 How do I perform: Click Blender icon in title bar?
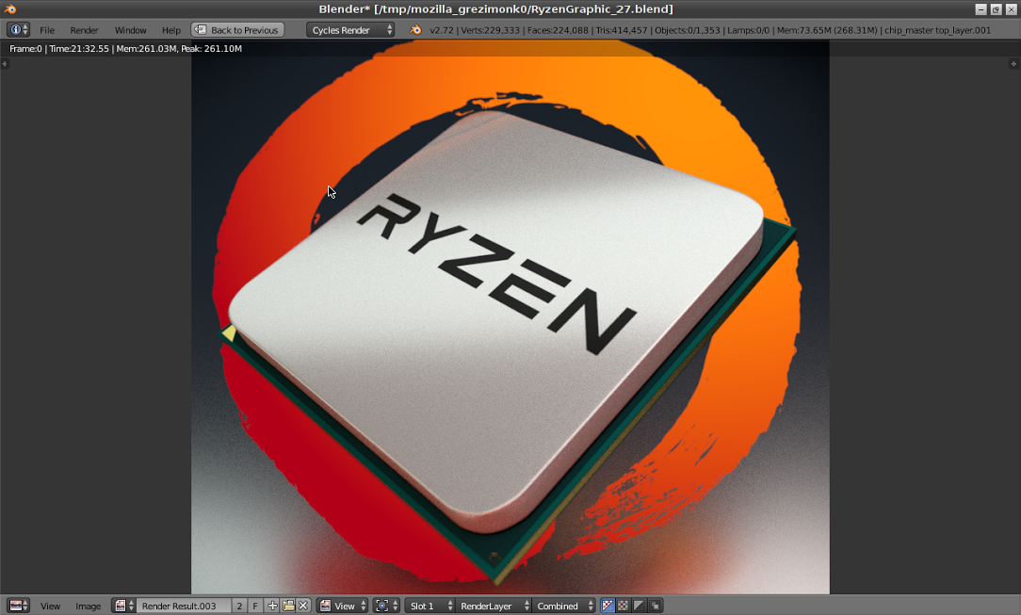tap(9, 9)
